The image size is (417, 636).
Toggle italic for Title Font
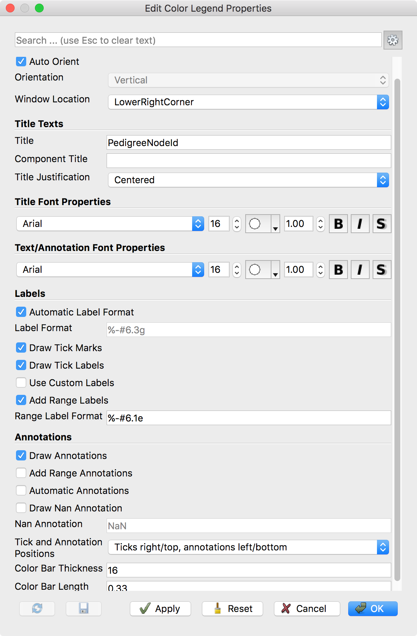(360, 224)
